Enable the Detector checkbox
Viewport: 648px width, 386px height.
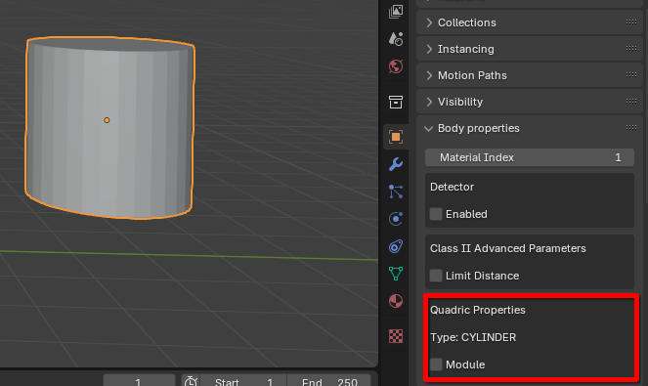click(x=436, y=214)
